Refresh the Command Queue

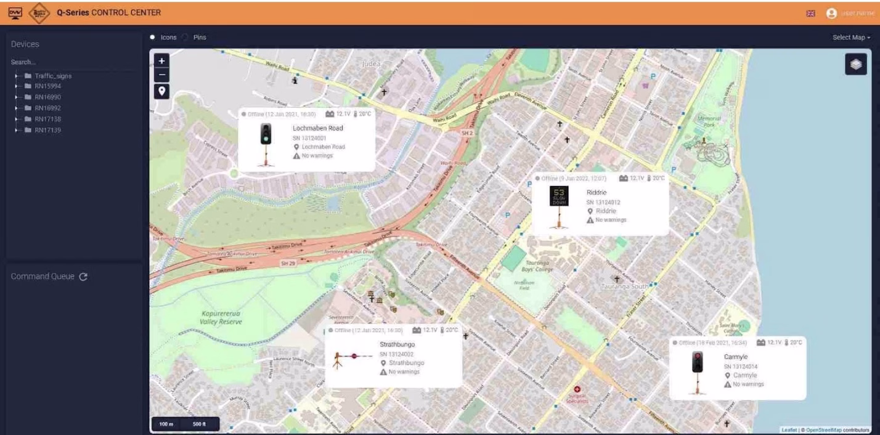83,277
